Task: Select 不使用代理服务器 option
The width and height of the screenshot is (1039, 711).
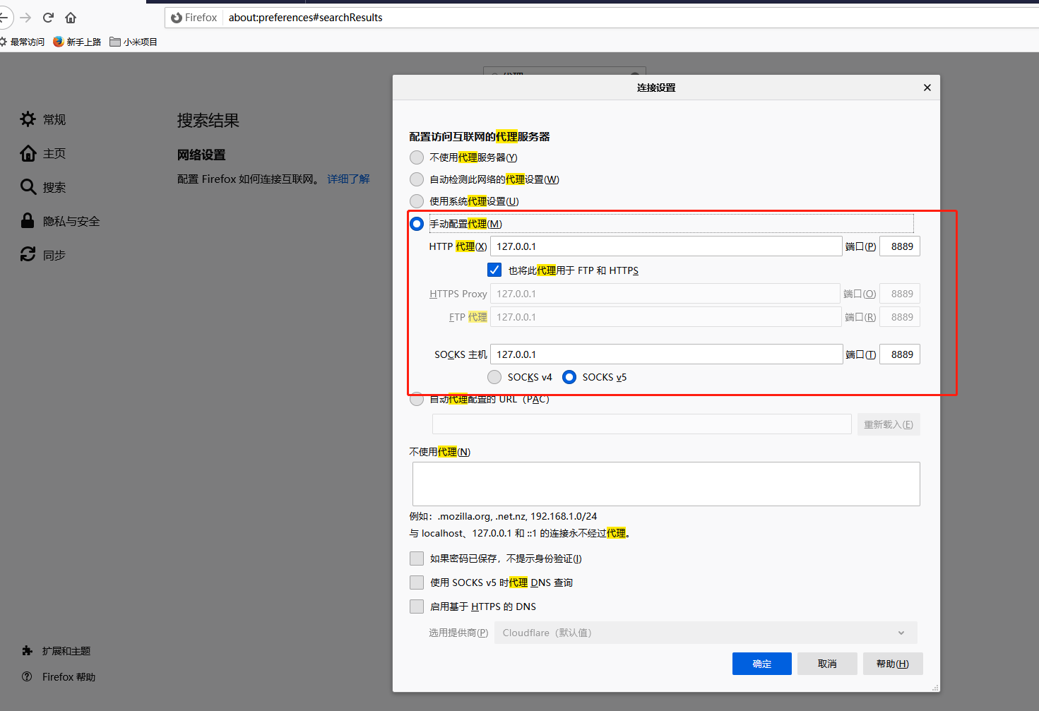Action: click(x=417, y=157)
